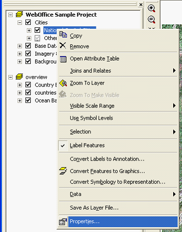Toggle the countries layer checkbox
The height and width of the screenshot is (232, 182).
[28, 93]
